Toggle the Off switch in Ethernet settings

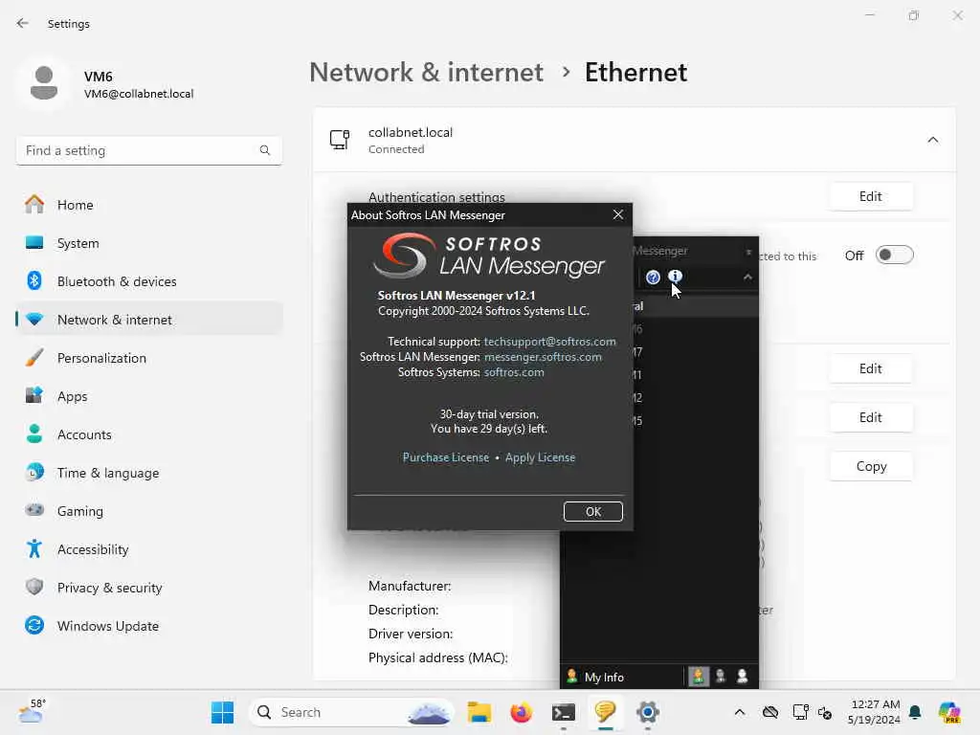895,255
